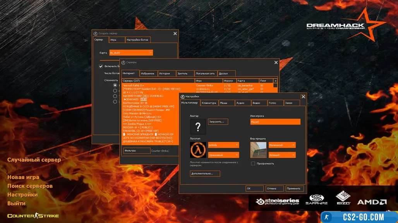Viewport: 398px width, 223px height.
Task: Click the AMD sponsor logo
Action: (371, 202)
